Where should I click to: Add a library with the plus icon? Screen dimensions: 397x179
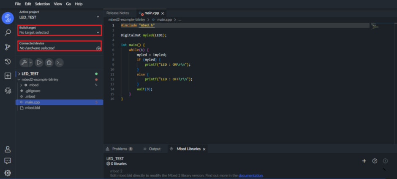(364, 161)
